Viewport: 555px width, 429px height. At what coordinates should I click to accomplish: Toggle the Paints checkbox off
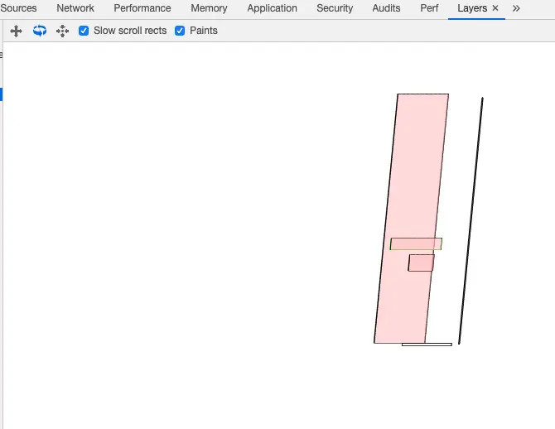180,31
